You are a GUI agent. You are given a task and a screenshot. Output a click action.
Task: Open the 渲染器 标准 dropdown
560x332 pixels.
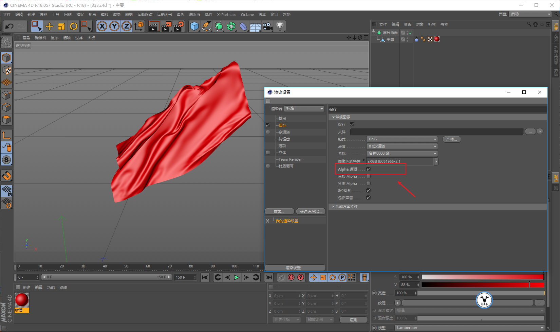tap(304, 108)
